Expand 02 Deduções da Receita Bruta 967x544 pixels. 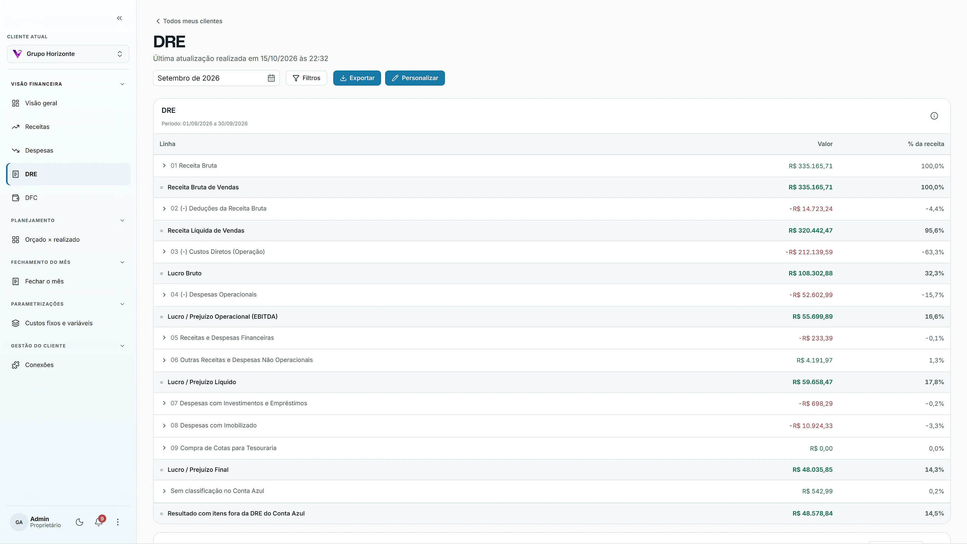click(x=164, y=209)
